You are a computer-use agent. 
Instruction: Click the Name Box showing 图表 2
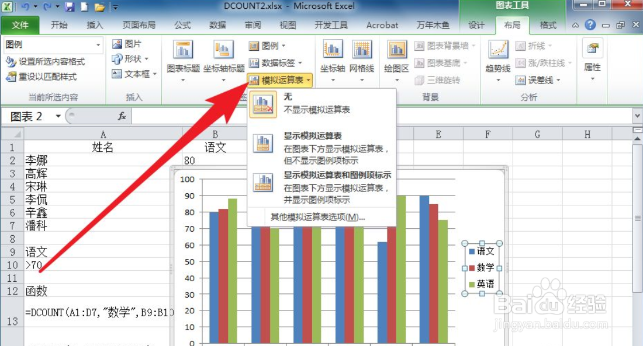[x=28, y=116]
